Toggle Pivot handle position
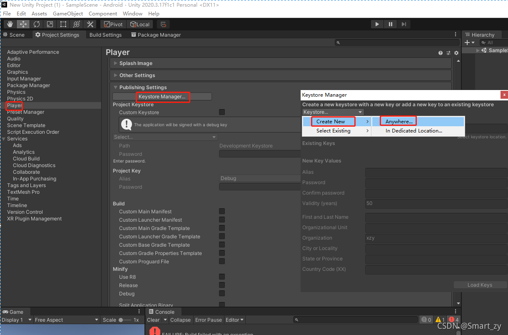 pyautogui.click(x=113, y=24)
